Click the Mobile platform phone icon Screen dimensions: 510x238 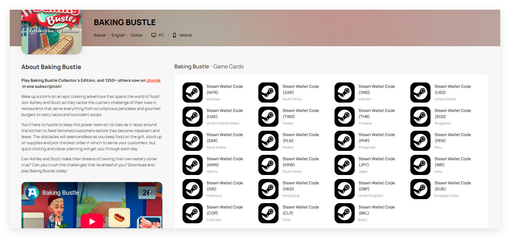pyautogui.click(x=174, y=35)
